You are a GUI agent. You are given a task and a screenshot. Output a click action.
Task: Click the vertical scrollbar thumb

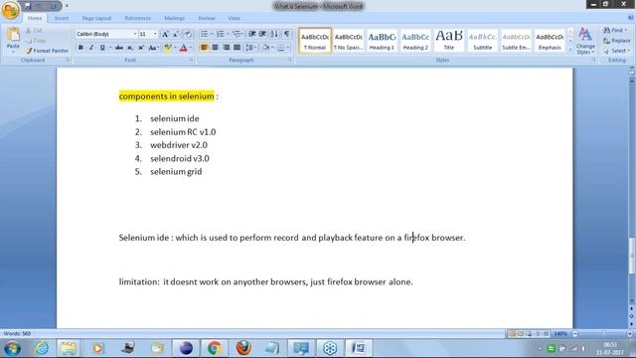pyautogui.click(x=632, y=256)
